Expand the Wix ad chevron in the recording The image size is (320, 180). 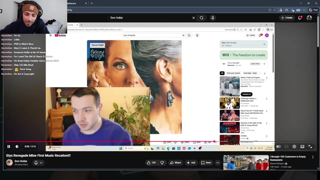pos(264,64)
